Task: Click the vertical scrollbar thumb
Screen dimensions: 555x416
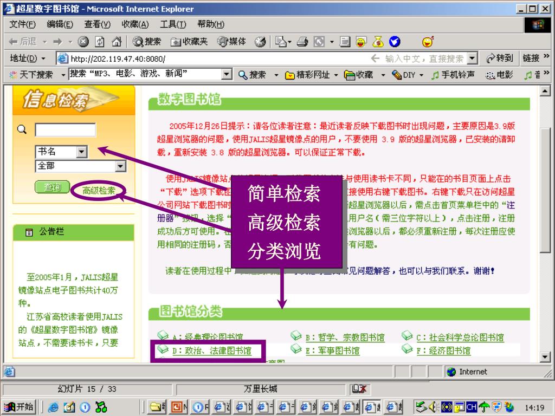Action: click(545, 190)
